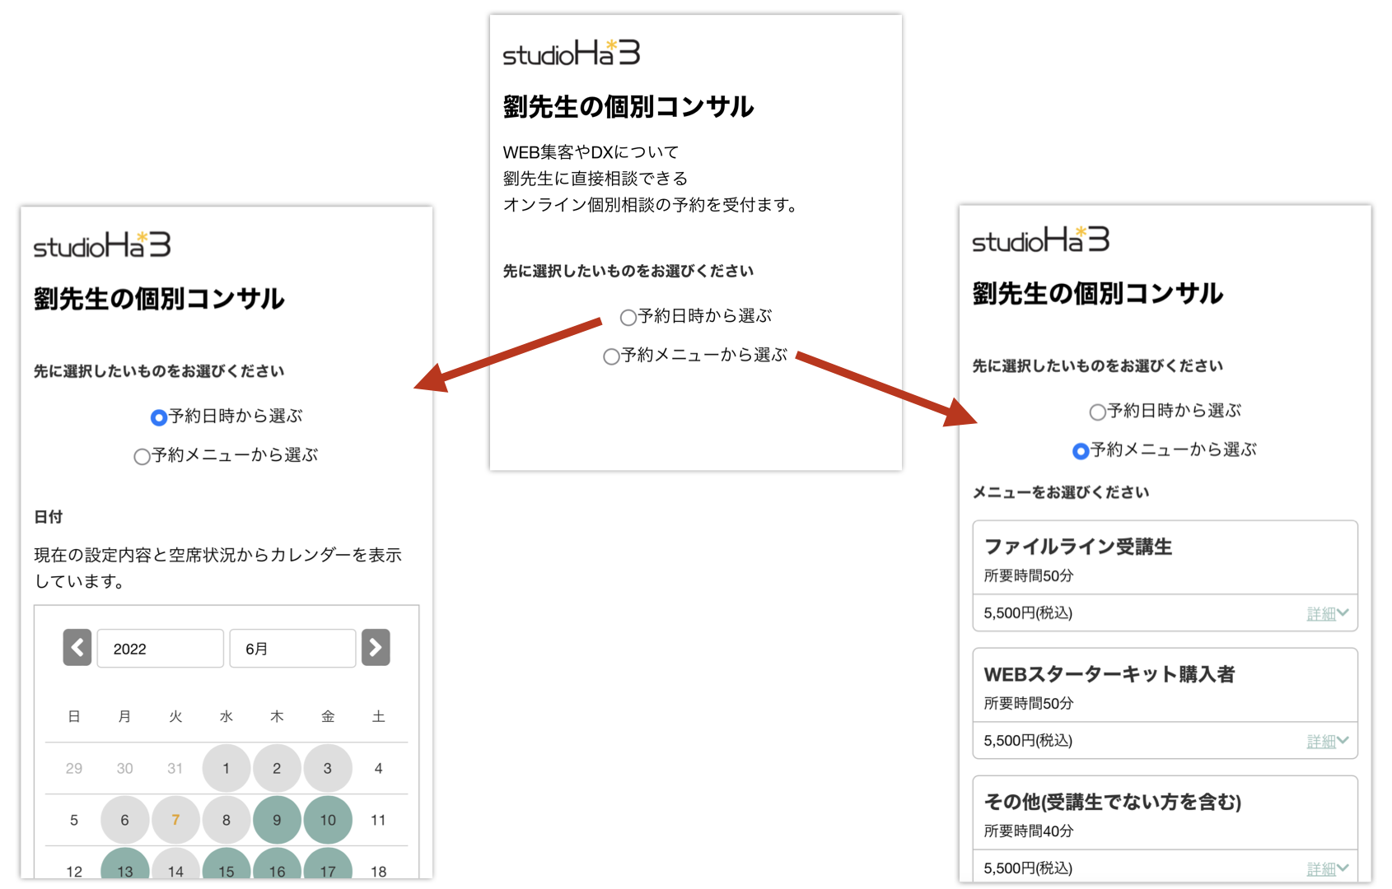1392x889 pixels.
Task: Click 5,500円(税込) under WEBスターターキット購入者
Action: (1028, 740)
